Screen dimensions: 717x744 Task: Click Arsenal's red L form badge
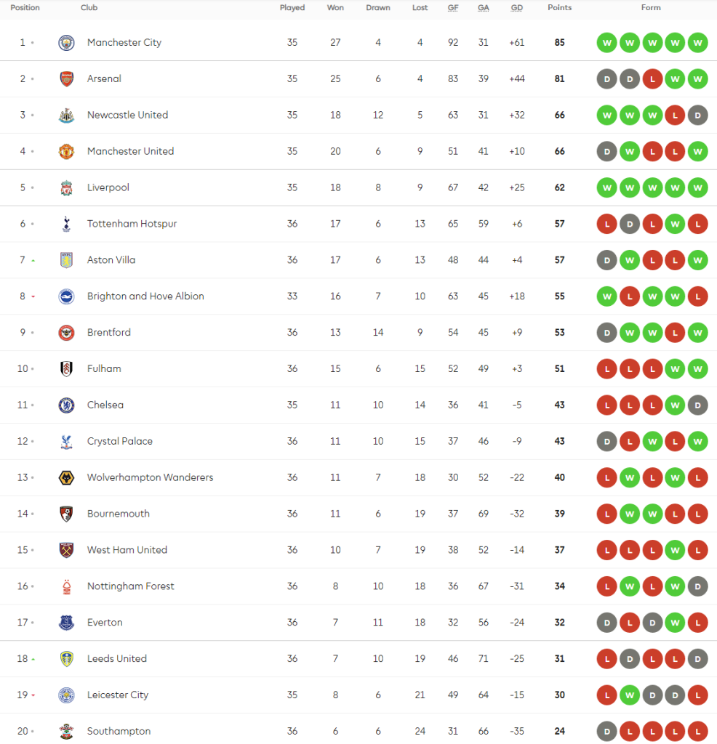point(652,79)
